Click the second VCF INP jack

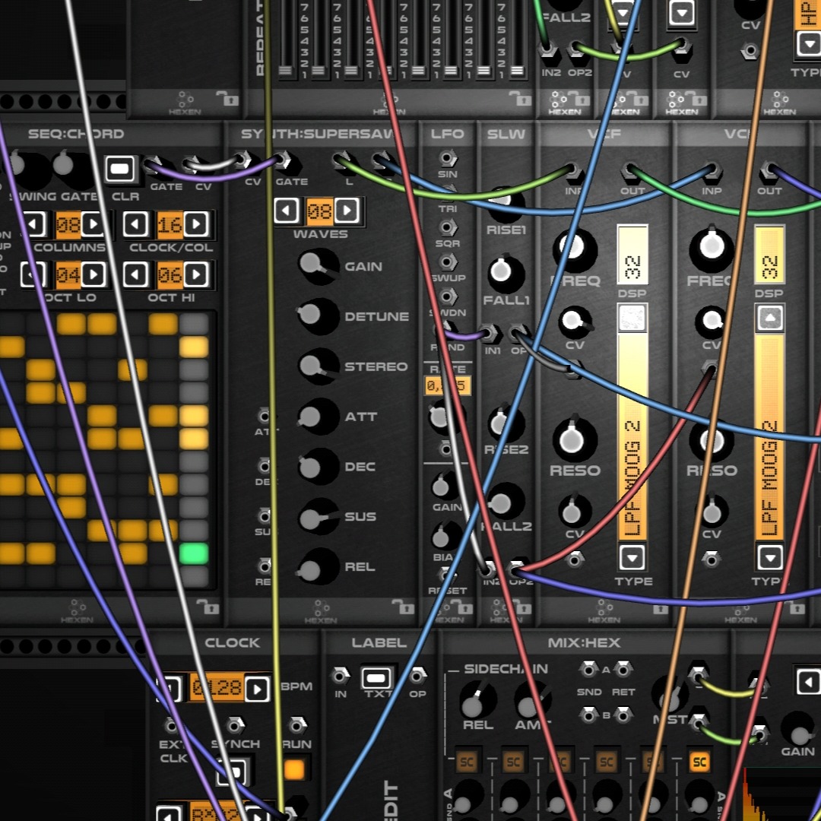[712, 170]
